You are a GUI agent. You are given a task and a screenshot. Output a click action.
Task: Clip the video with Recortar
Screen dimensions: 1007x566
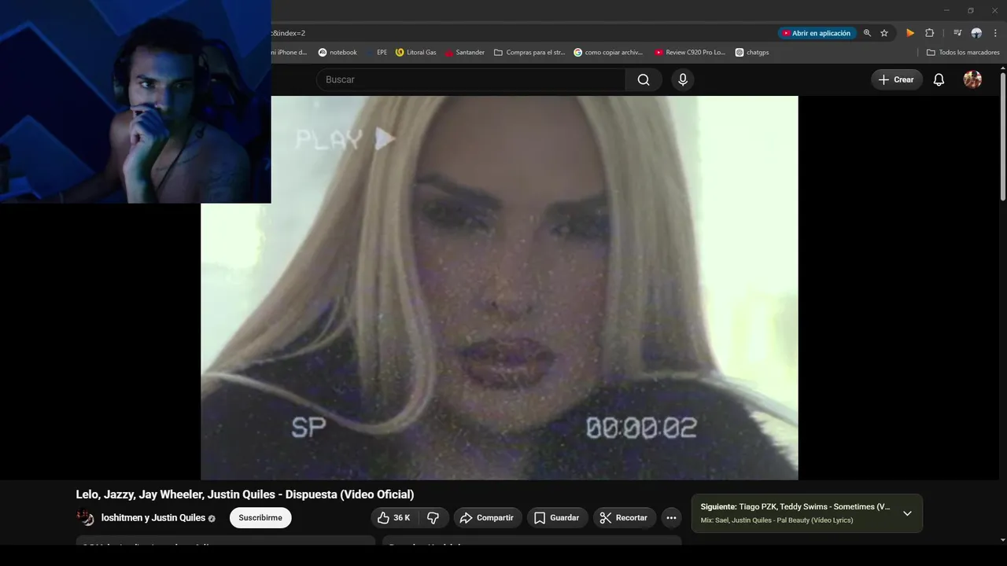(x=624, y=517)
